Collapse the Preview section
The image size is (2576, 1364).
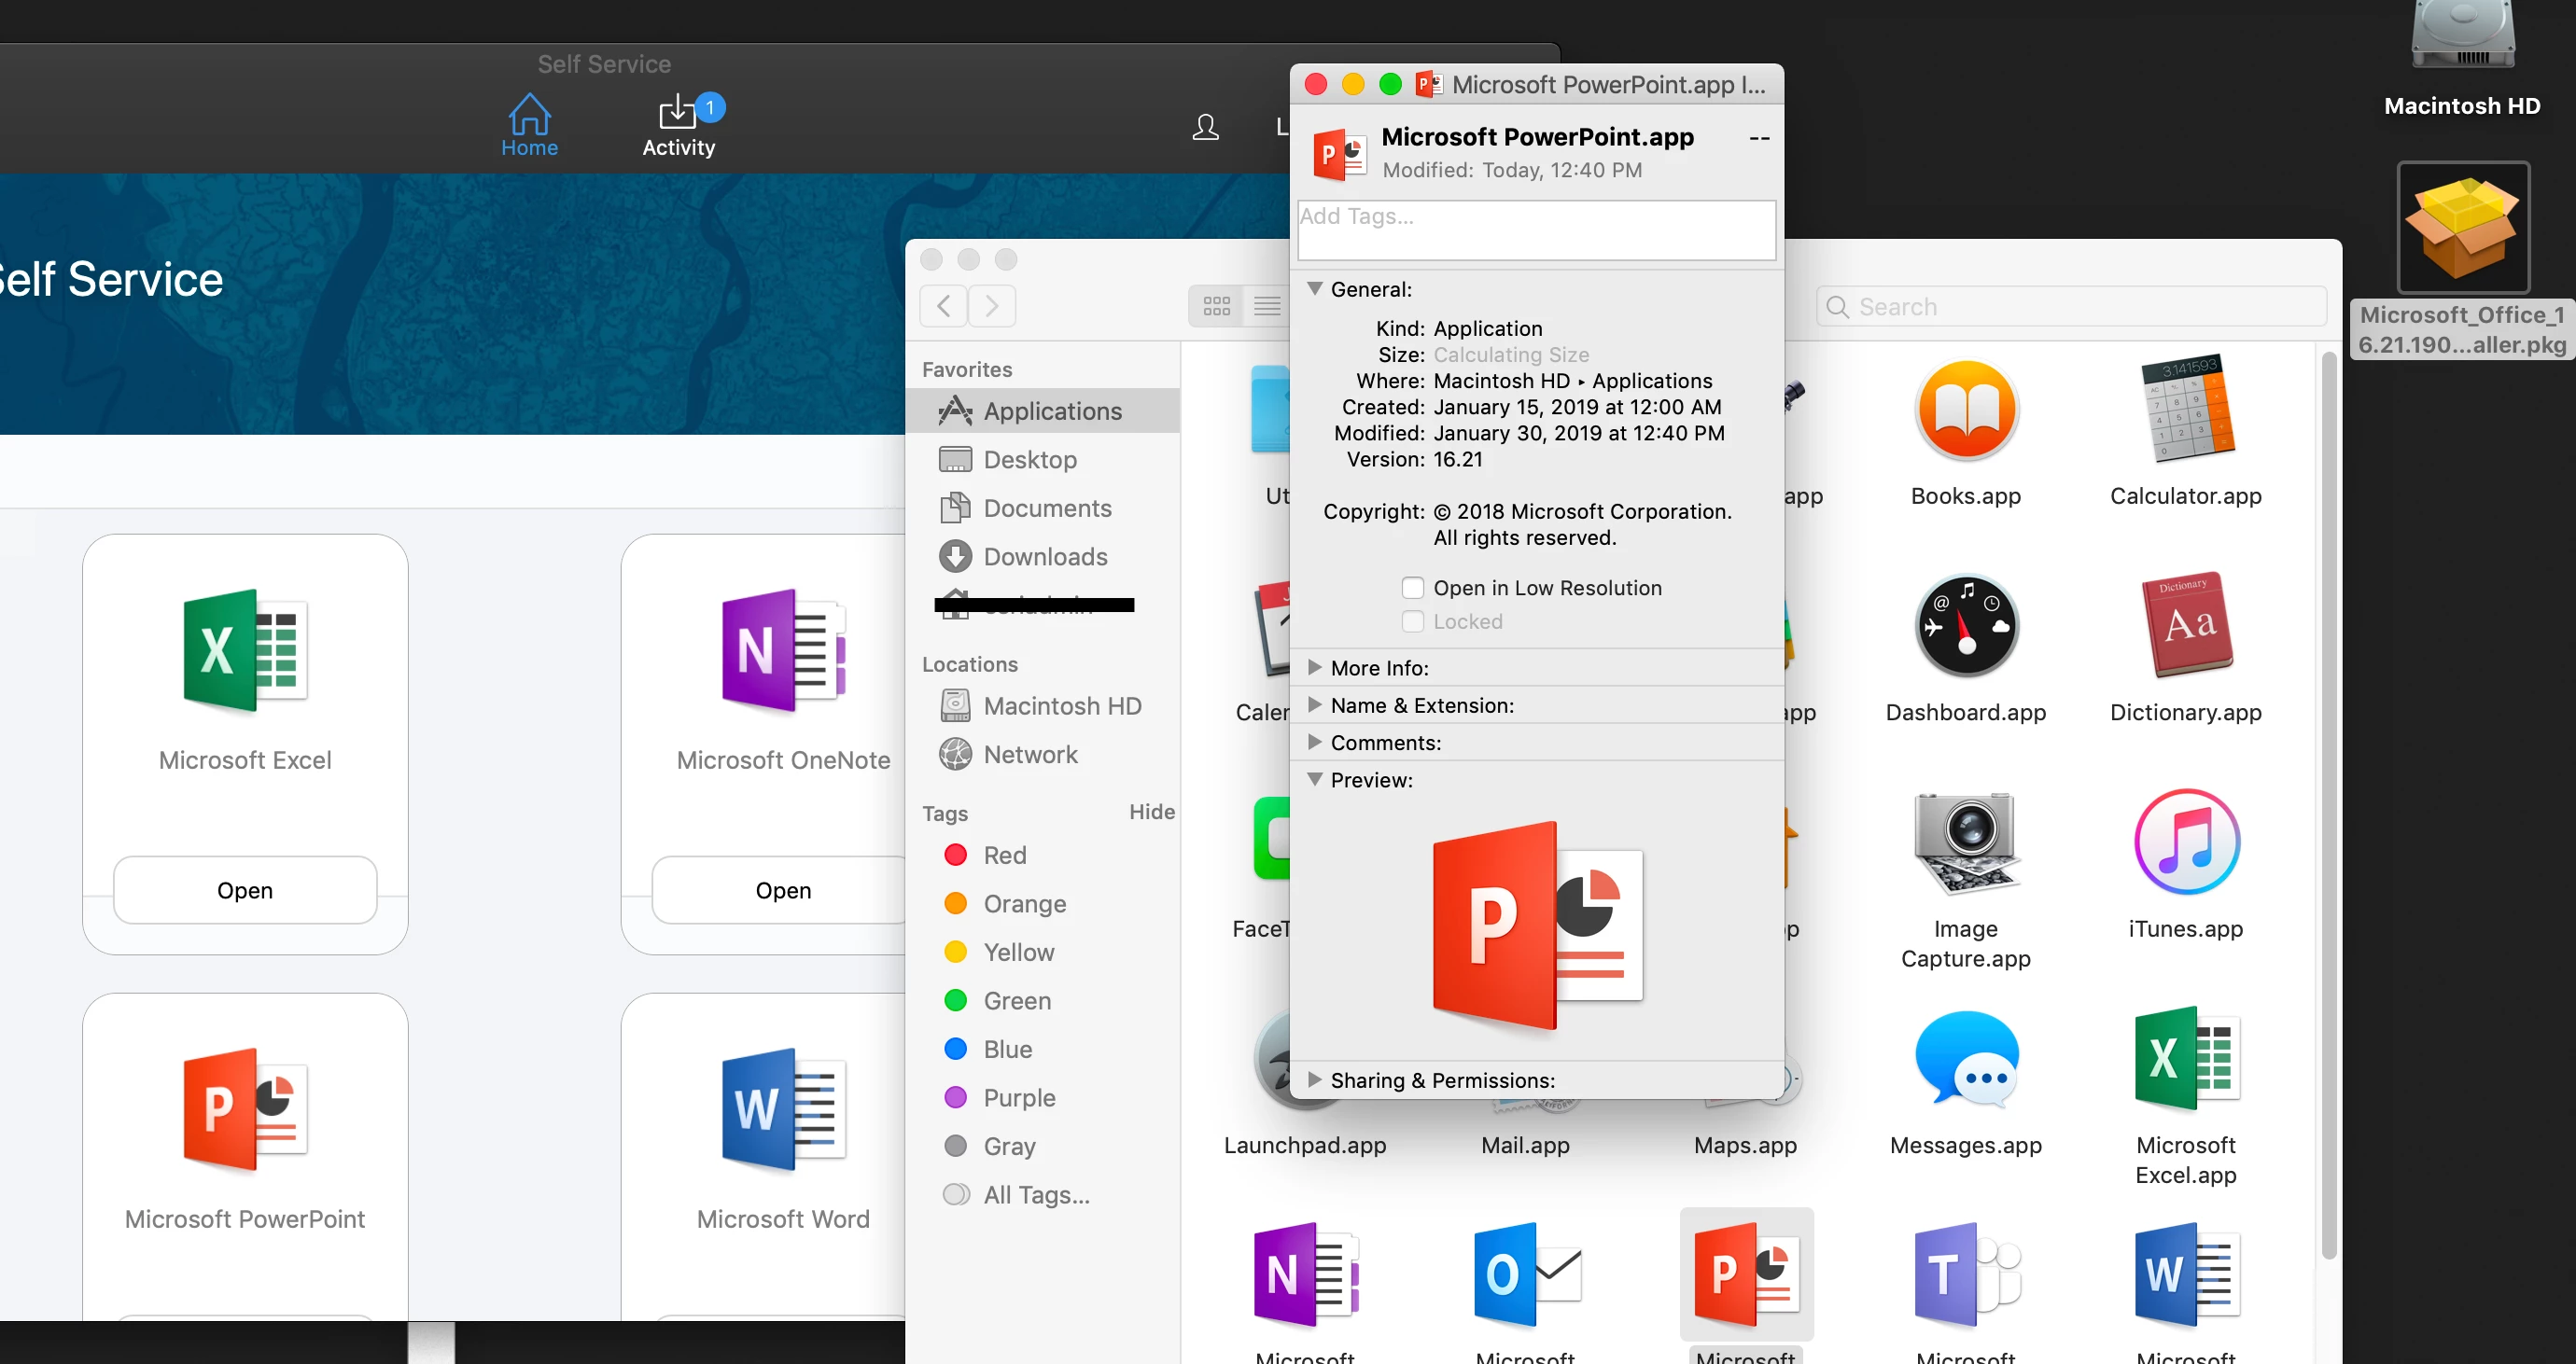(1315, 779)
